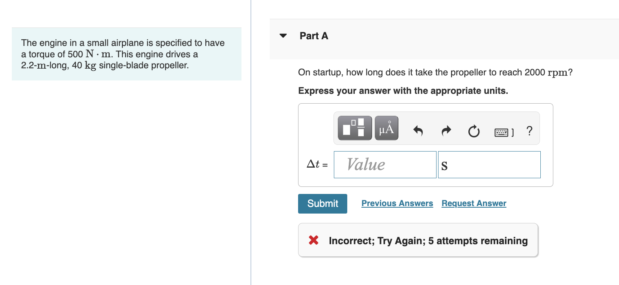Click the 2000 rpm question text
This screenshot has height=285, width=619.
tap(435, 72)
